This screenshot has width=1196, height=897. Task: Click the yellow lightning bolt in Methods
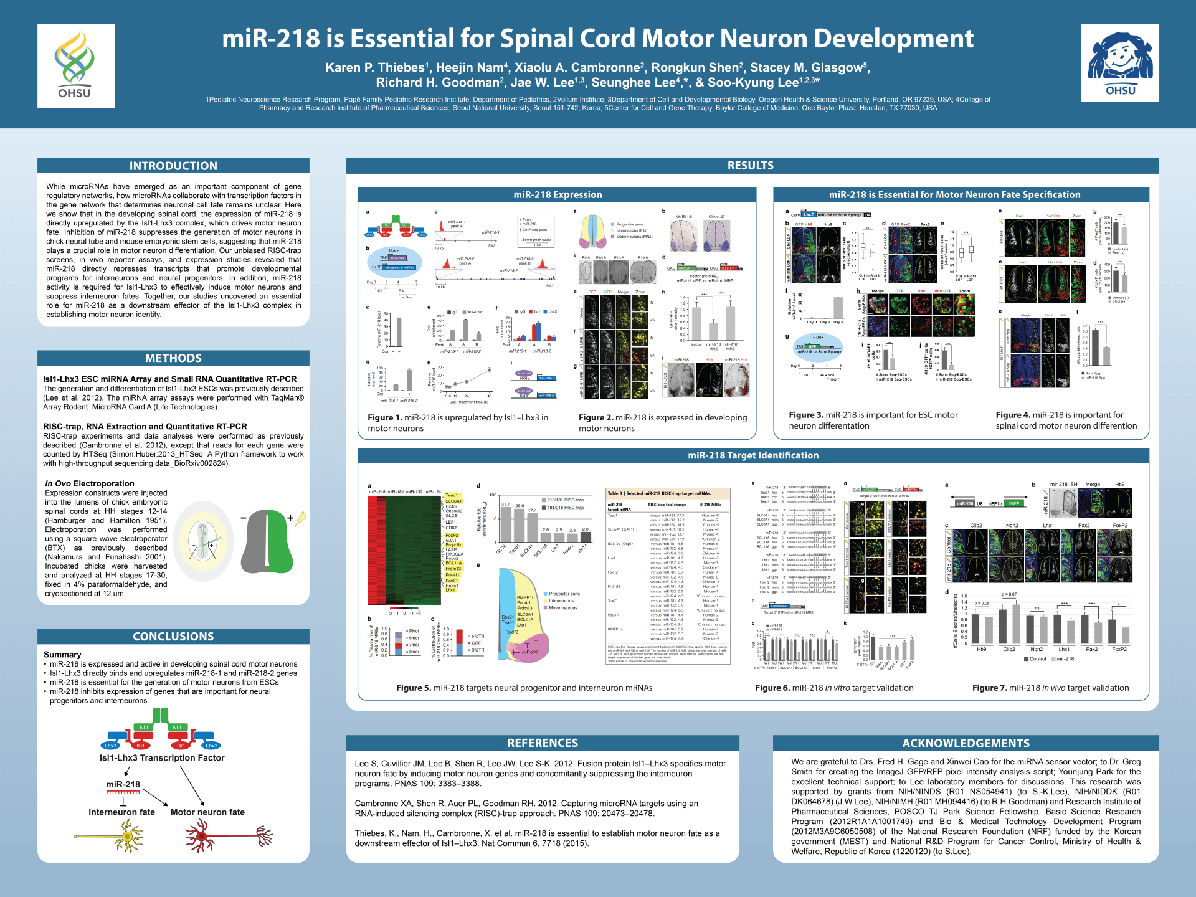point(301,519)
